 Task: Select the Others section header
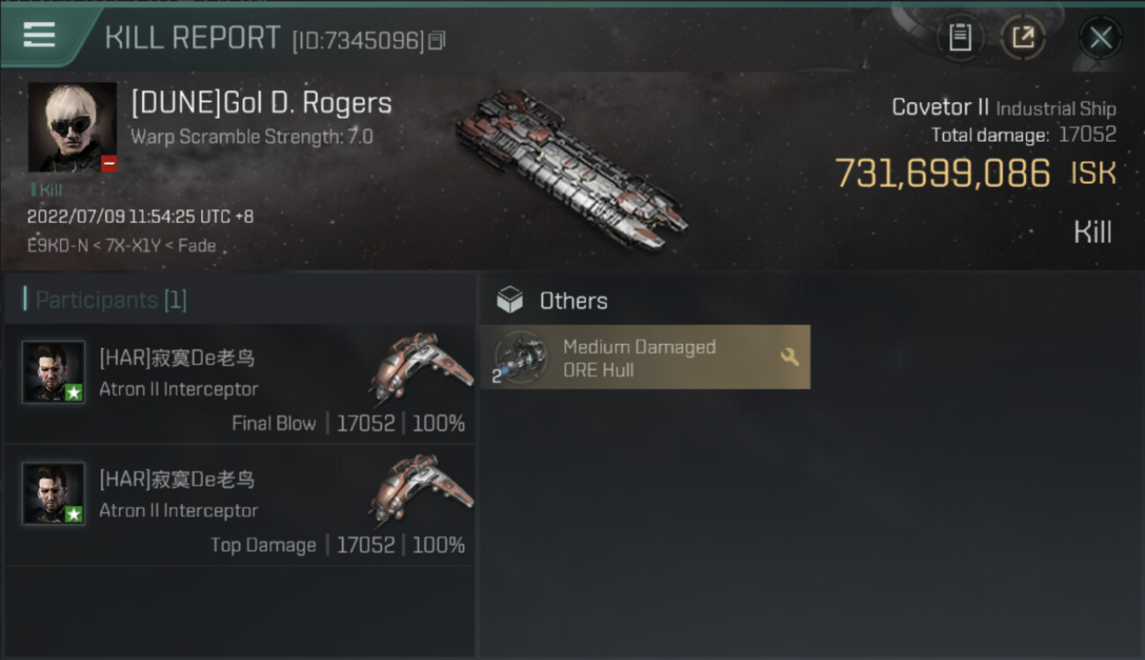click(x=573, y=301)
